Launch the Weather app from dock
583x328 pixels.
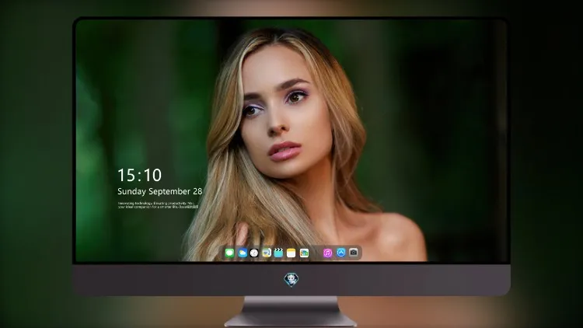pos(242,253)
